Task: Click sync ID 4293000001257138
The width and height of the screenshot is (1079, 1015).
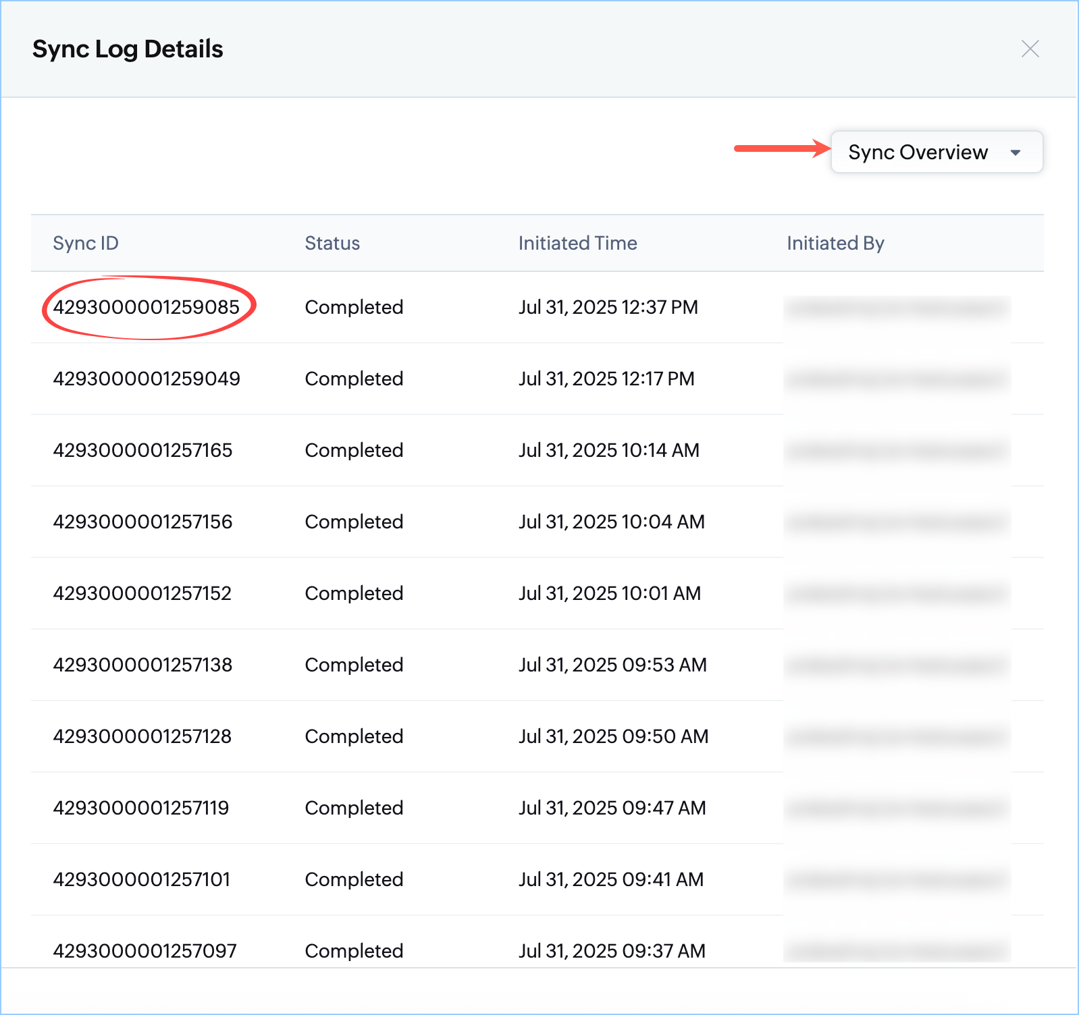Action: pyautogui.click(x=142, y=665)
